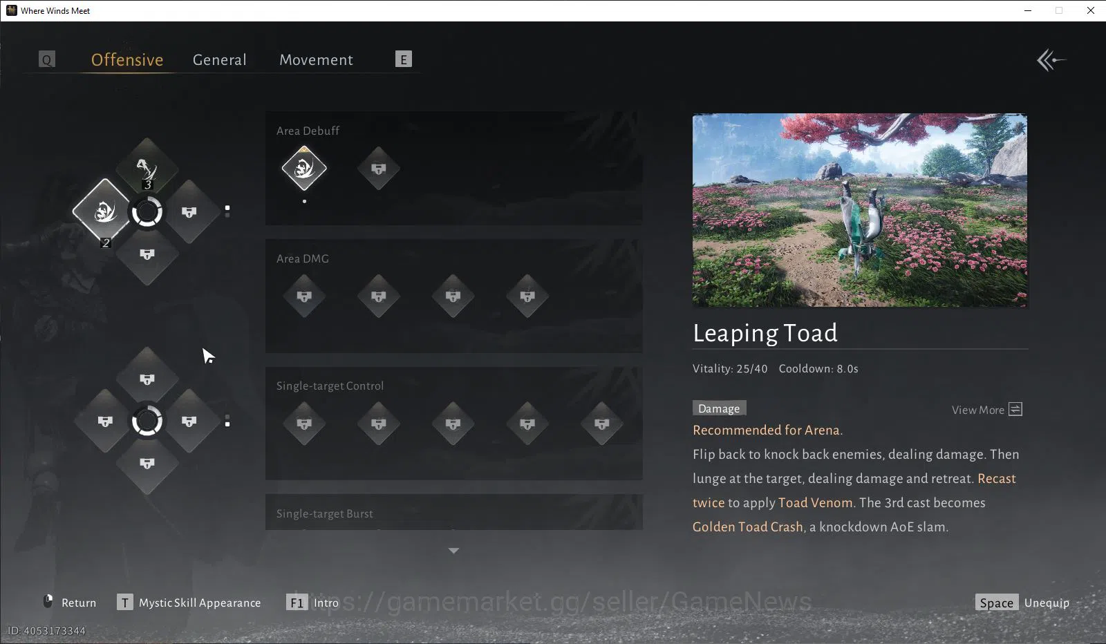Select the bottom empty slot in upper wheel
This screenshot has width=1106, height=644.
click(147, 254)
